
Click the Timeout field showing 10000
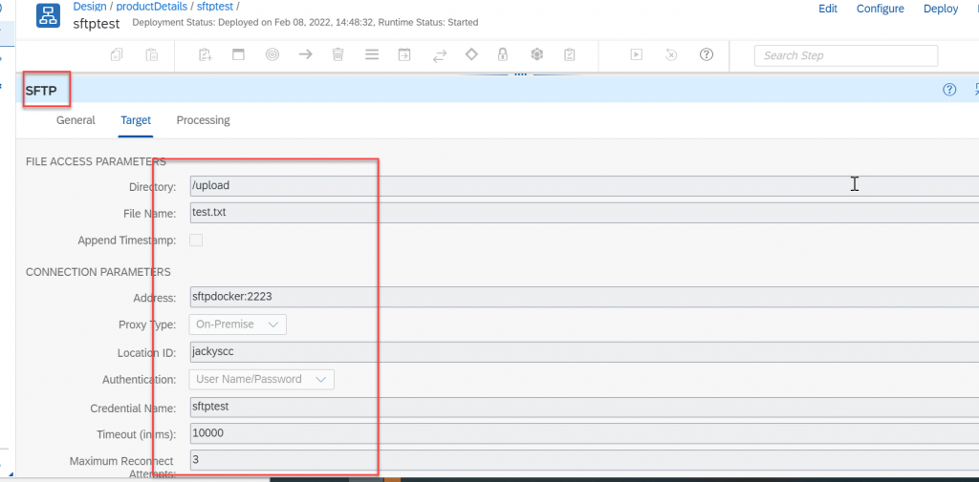pyautogui.click(x=584, y=433)
